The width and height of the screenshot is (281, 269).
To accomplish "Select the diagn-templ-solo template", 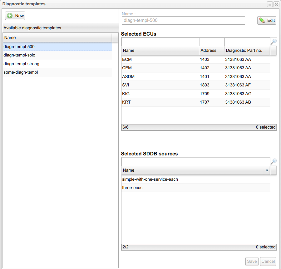I will (19, 55).
